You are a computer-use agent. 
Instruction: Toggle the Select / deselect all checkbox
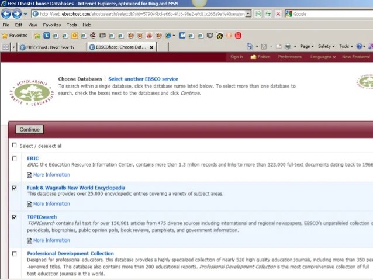14,145
